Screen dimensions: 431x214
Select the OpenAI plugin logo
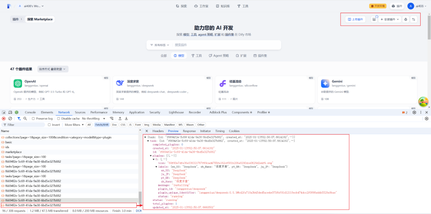click(x=18, y=83)
